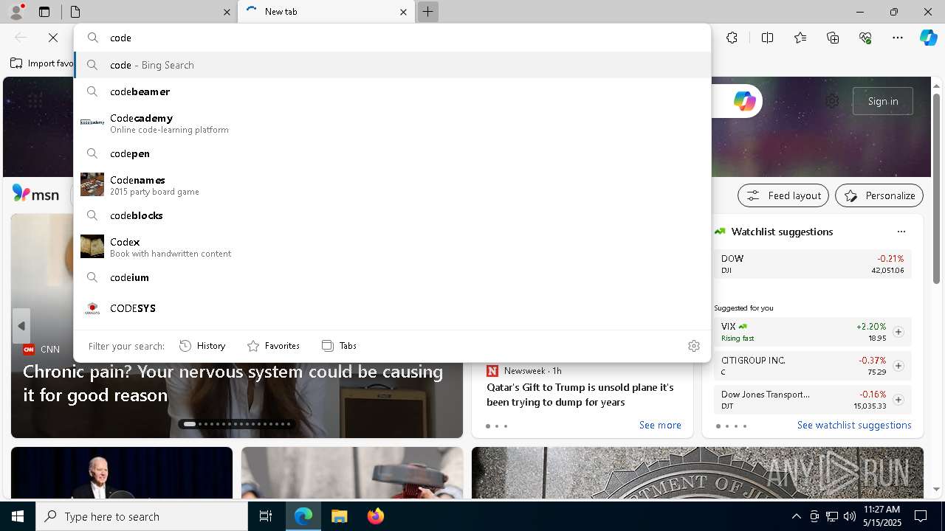Select Codex book suggestion
The width and height of the screenshot is (945, 531).
pos(392,247)
